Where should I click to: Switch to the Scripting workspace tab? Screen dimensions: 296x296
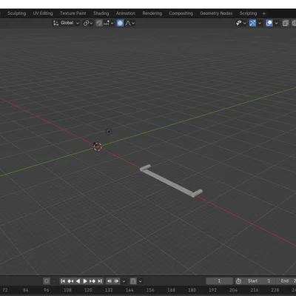coord(248,13)
